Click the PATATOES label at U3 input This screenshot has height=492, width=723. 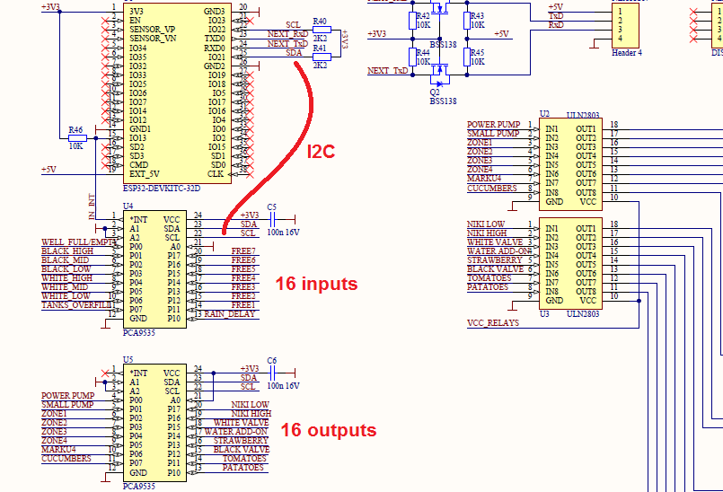point(488,286)
